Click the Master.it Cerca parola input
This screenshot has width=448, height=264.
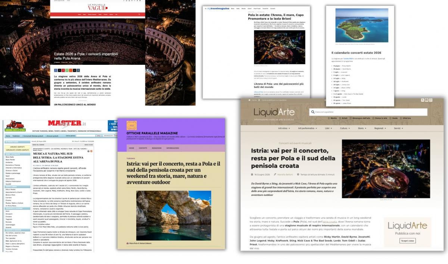point(85,136)
